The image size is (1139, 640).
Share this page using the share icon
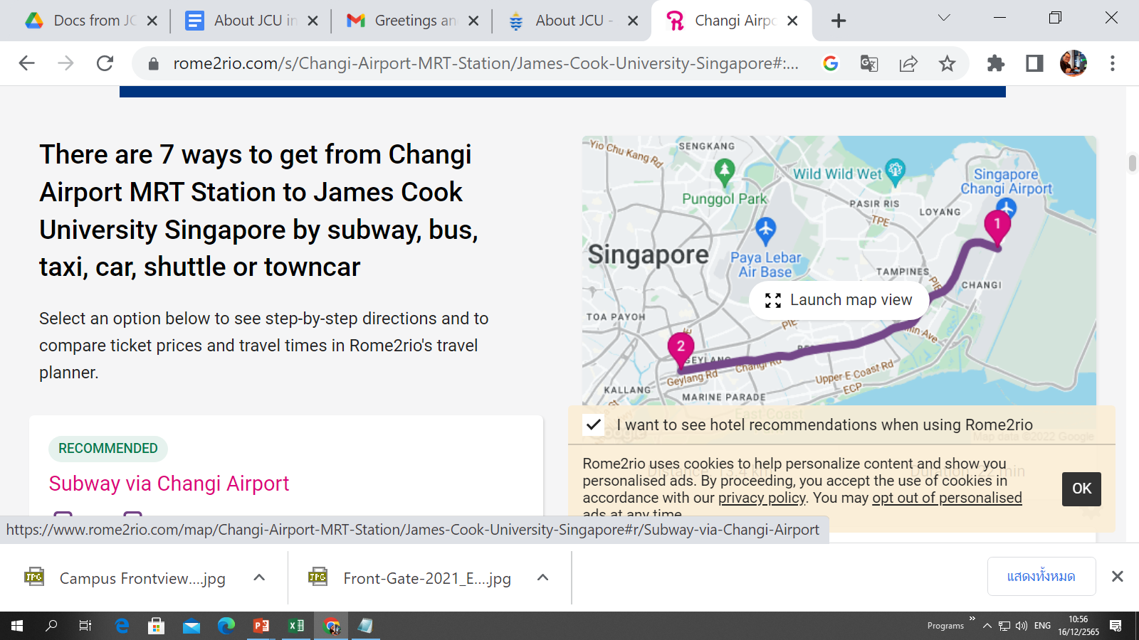(x=908, y=63)
